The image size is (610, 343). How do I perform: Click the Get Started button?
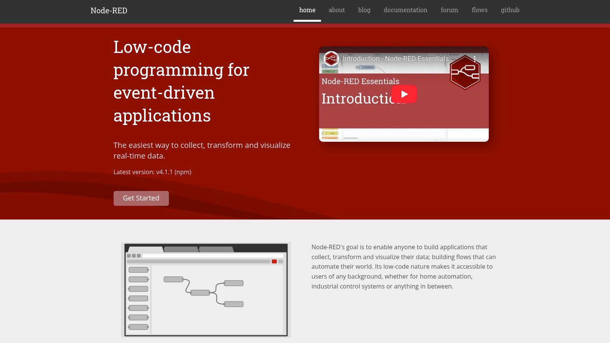(141, 198)
